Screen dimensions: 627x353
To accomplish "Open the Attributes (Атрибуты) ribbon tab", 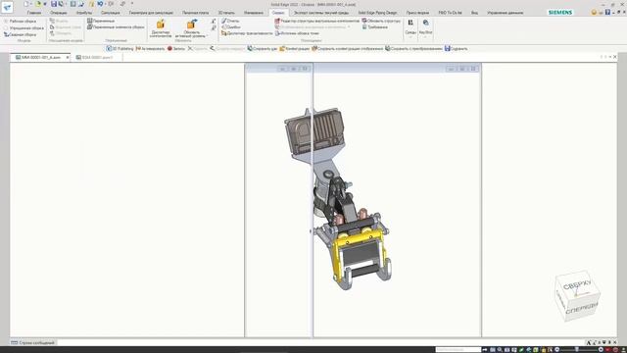I will (x=84, y=13).
